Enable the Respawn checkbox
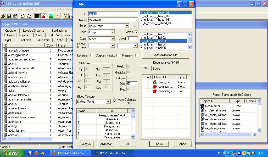268x157 pixels. pos(137,55)
